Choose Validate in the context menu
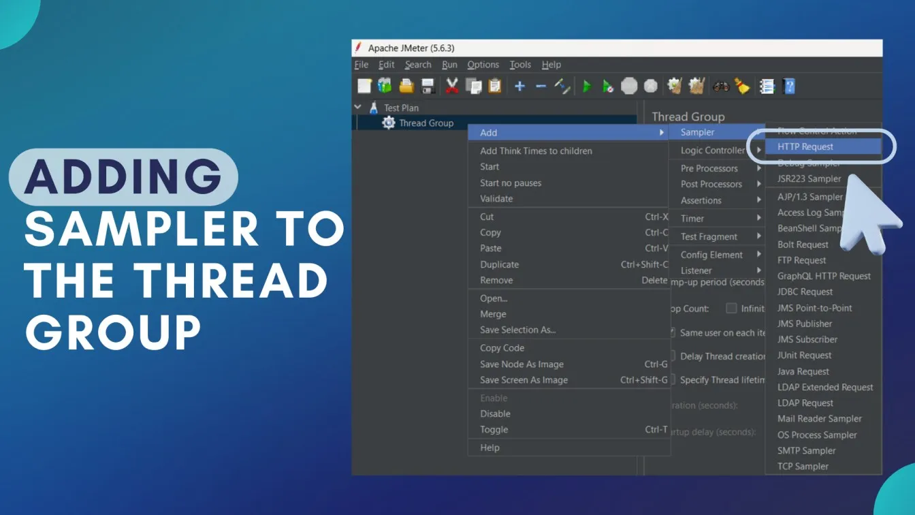 [x=568, y=198]
